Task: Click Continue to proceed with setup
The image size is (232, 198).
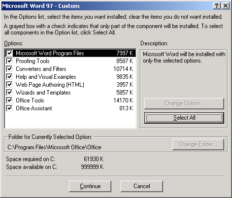Action: click(90, 186)
